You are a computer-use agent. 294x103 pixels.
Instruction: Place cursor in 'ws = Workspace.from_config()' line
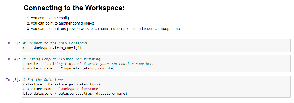pos(52,48)
